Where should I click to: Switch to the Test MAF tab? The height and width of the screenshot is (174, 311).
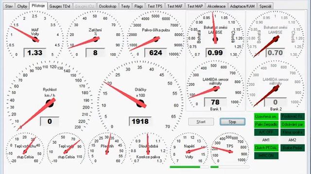coord(175,6)
